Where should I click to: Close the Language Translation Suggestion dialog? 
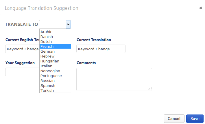point(201,8)
